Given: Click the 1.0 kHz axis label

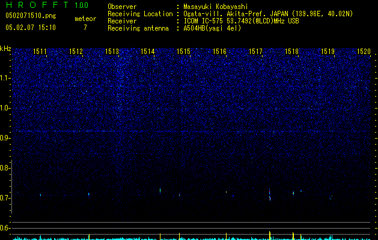Looking at the screenshot, I should click(x=5, y=108).
